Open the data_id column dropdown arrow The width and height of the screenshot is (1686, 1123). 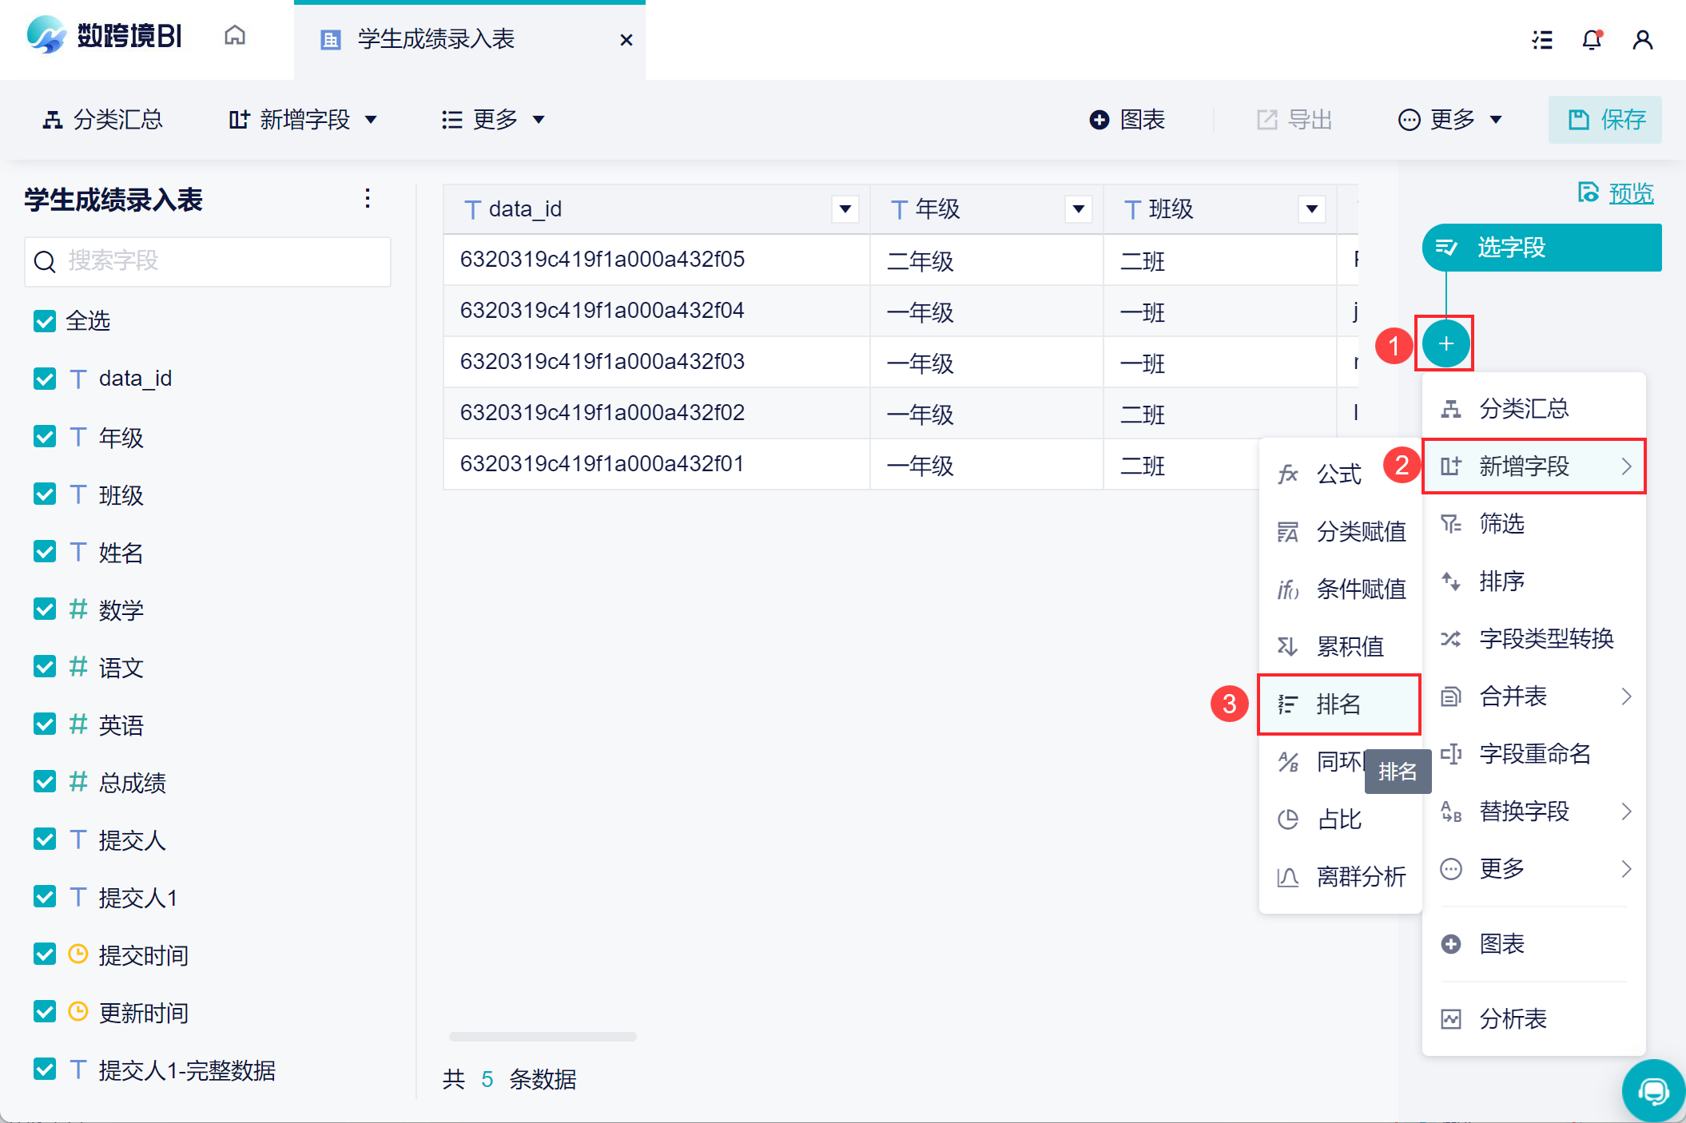(x=845, y=209)
